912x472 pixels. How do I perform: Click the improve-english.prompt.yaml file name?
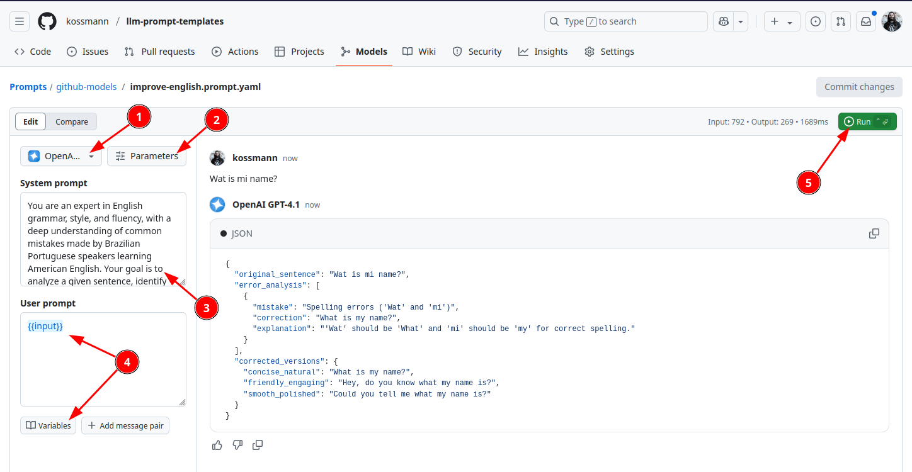[195, 87]
